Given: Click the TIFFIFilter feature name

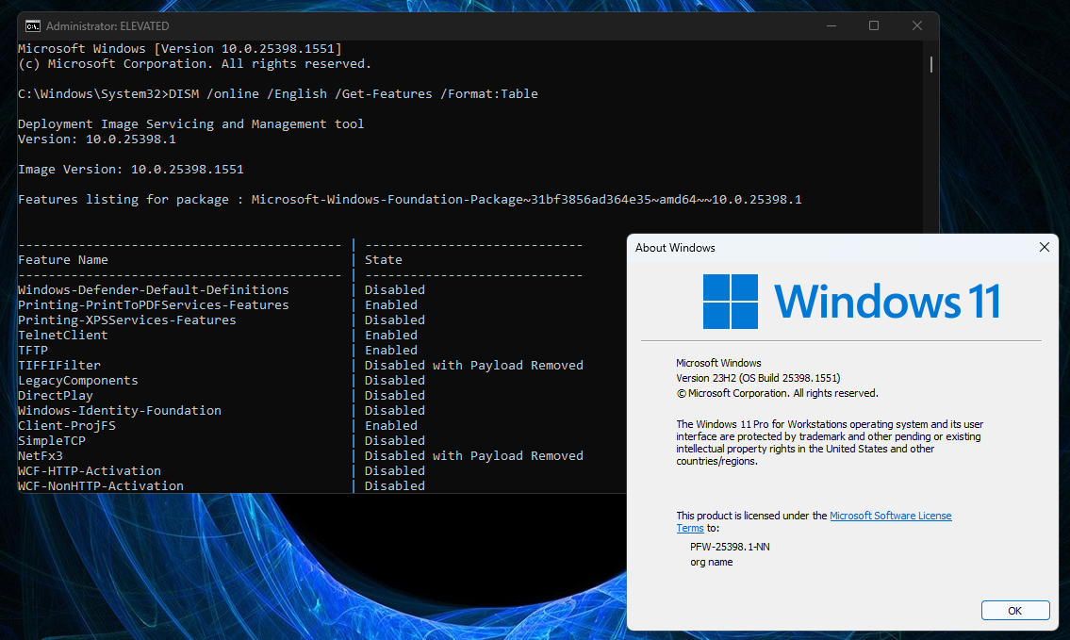Looking at the screenshot, I should 59,365.
